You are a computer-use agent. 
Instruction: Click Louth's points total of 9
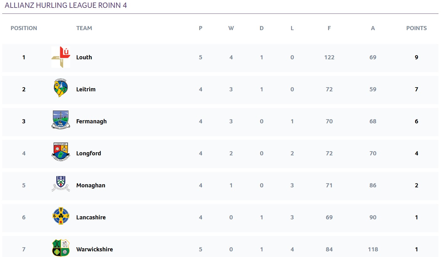click(x=417, y=57)
